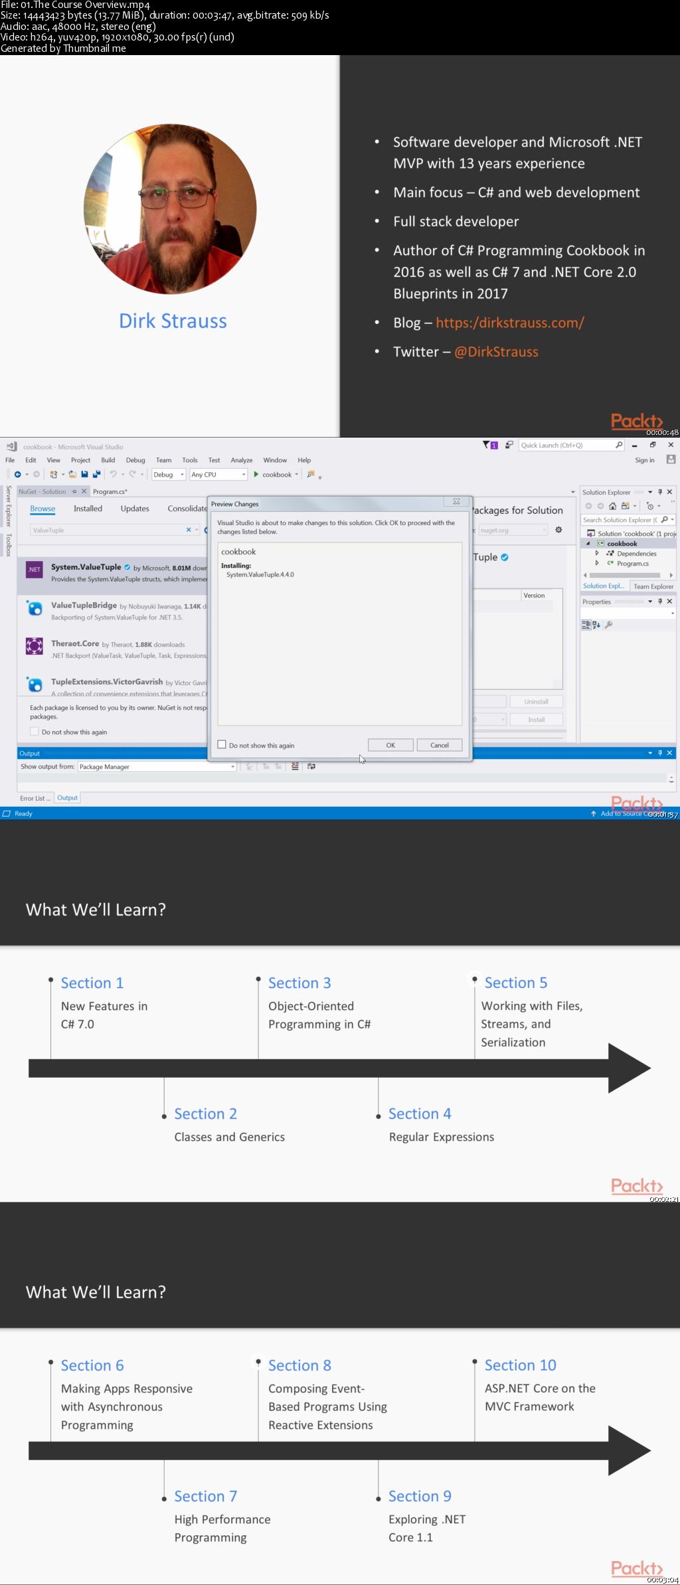This screenshot has height=1585, width=680.
Task: Click the Sign in link
Action: pos(644,460)
